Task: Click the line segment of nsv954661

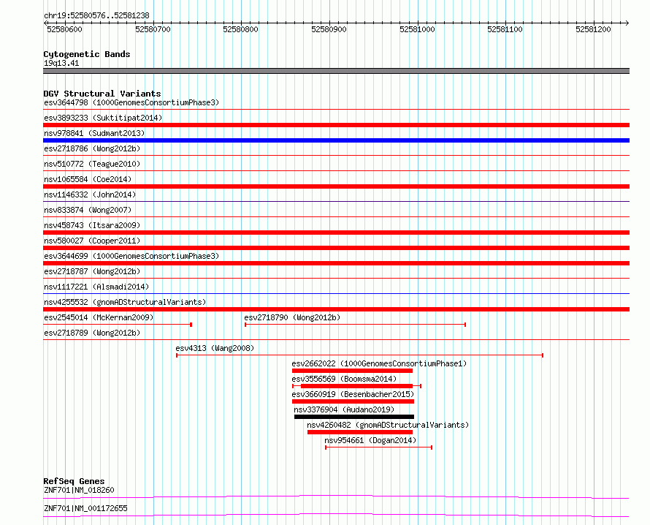Action: point(379,447)
